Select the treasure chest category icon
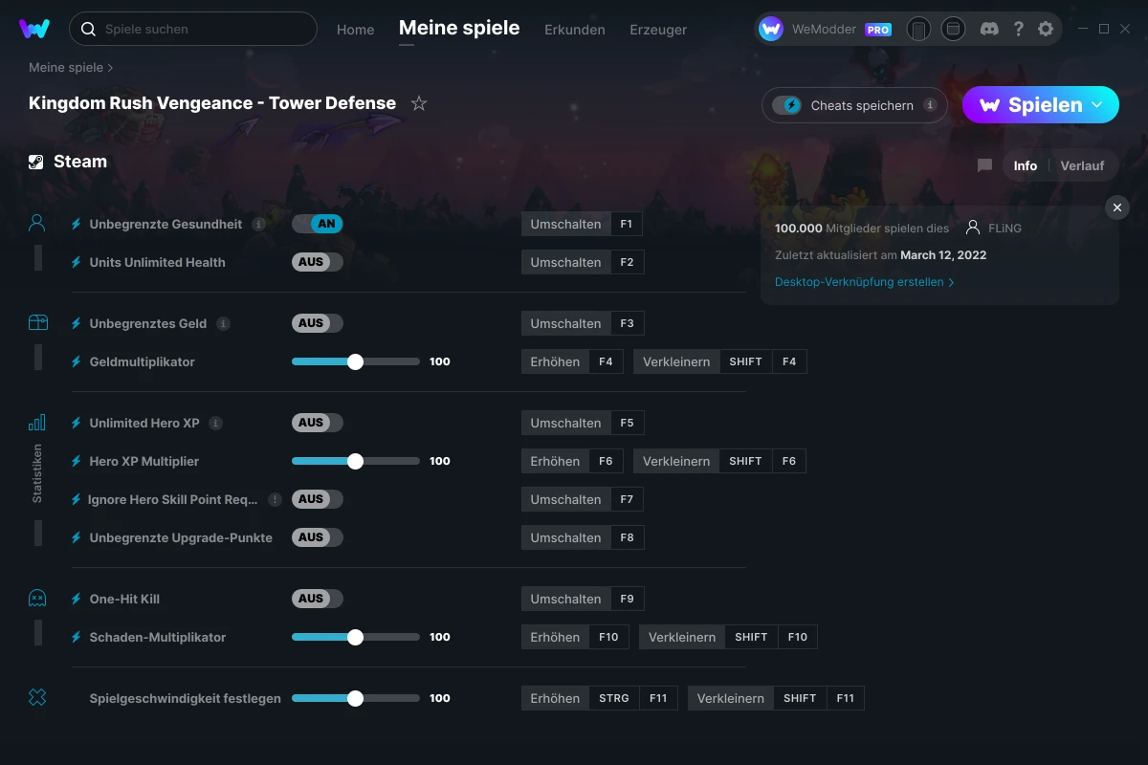This screenshot has height=765, width=1148. click(37, 323)
